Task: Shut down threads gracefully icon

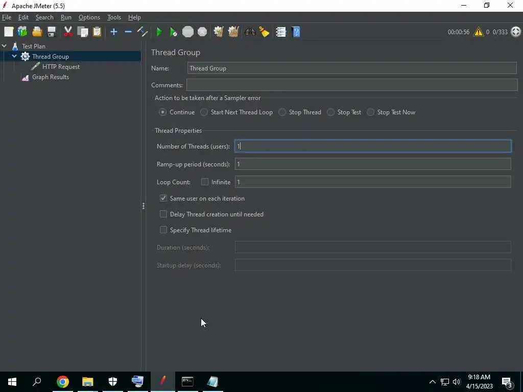Action: pyautogui.click(x=202, y=32)
